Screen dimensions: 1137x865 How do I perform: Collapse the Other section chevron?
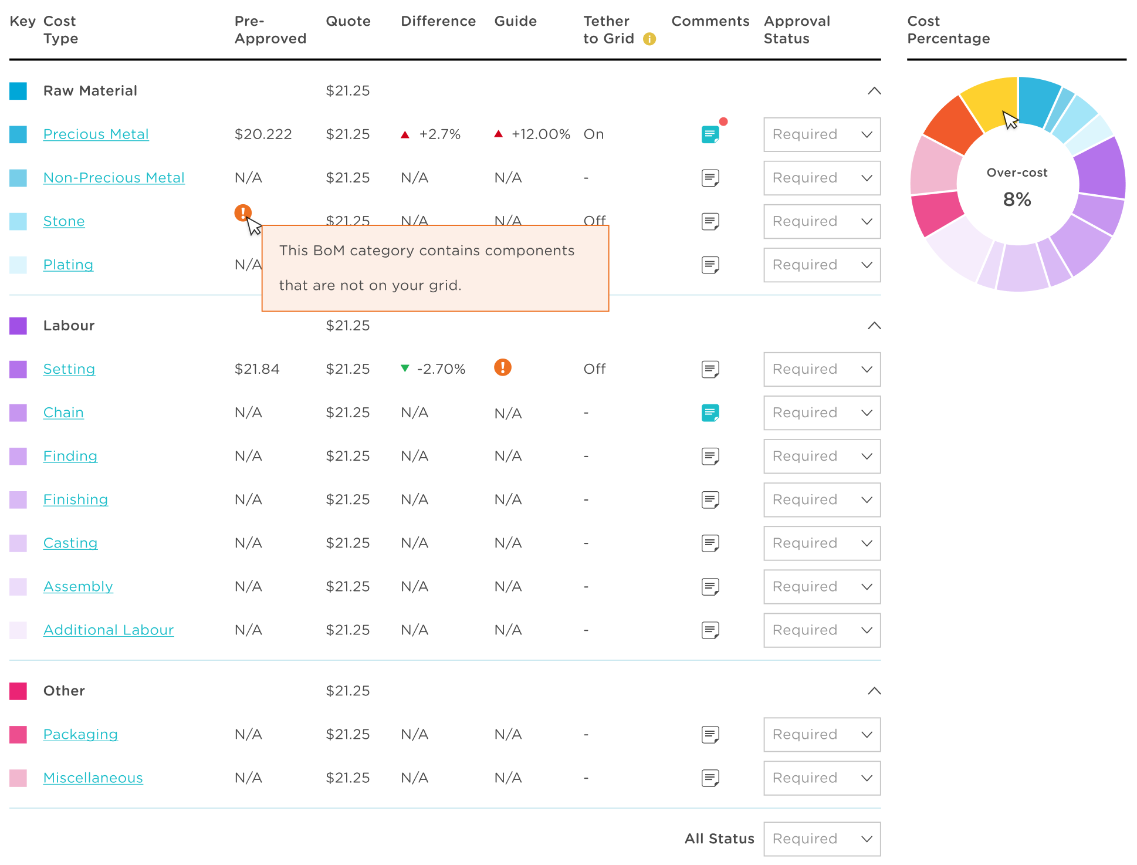[874, 691]
